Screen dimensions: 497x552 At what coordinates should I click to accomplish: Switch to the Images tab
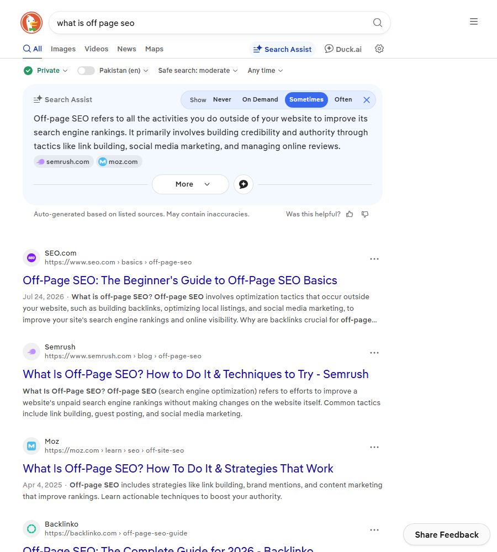(63, 49)
